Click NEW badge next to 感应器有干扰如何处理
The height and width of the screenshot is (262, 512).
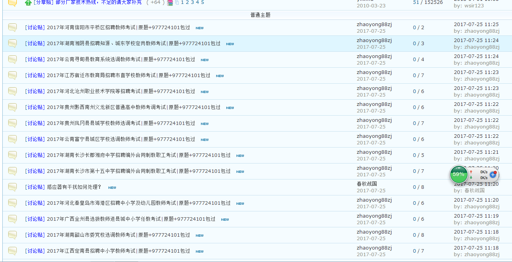[112, 188]
